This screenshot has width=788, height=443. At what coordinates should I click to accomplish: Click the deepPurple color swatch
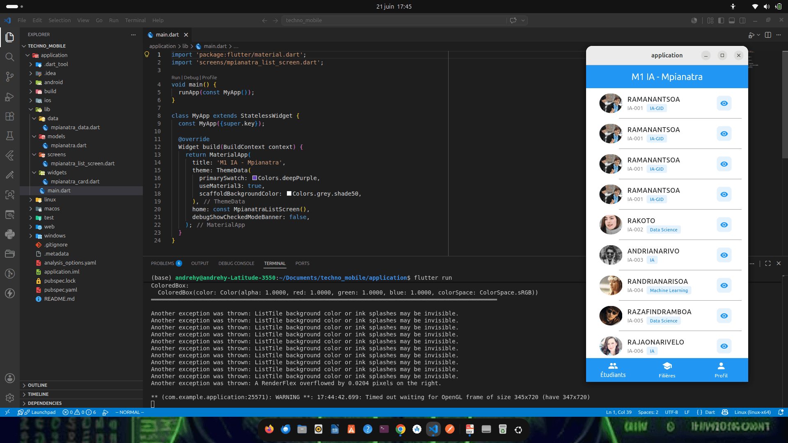(254, 178)
